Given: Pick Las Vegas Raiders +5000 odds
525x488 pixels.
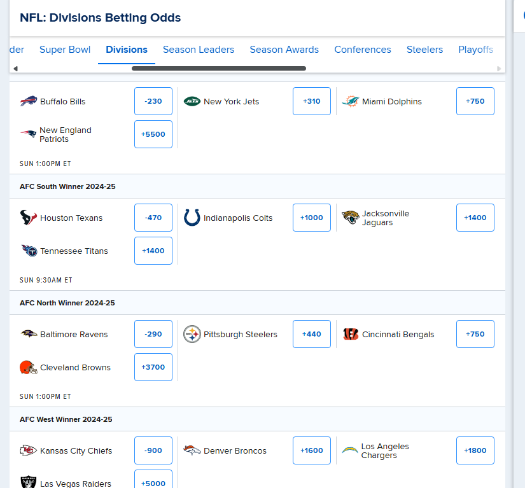Looking at the screenshot, I should pos(153,479).
